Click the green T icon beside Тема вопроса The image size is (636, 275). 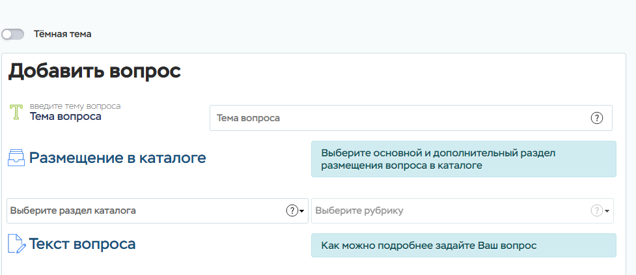point(17,112)
